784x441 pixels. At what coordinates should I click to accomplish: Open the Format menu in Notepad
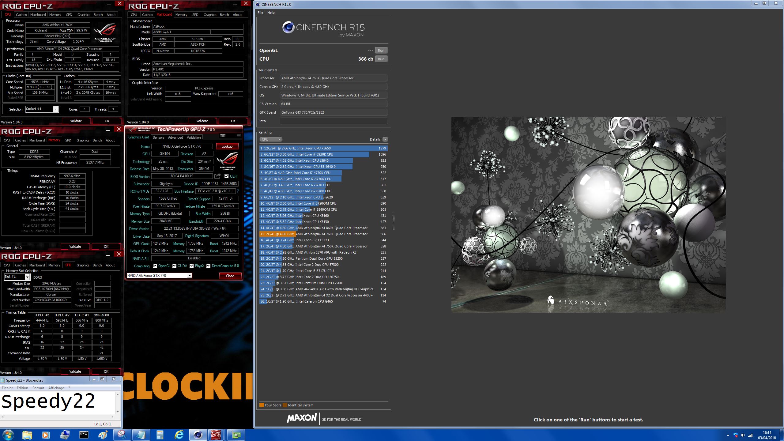(x=38, y=388)
